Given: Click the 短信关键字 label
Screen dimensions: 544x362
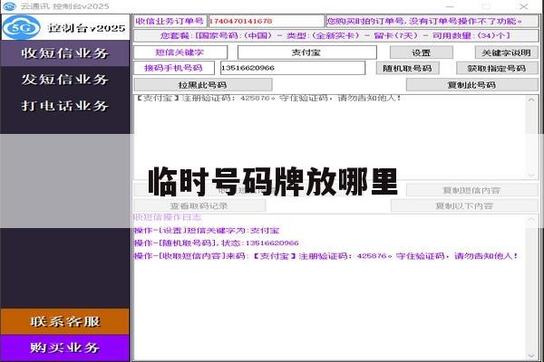Looking at the screenshot, I should tap(180, 52).
